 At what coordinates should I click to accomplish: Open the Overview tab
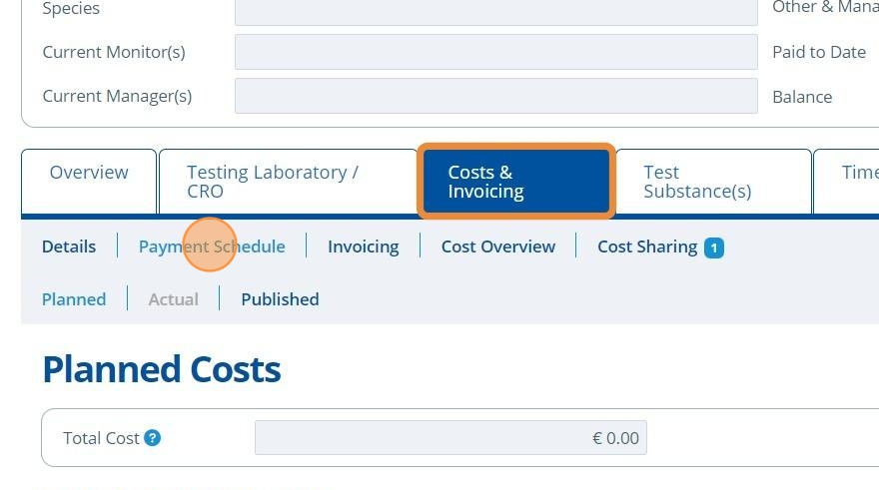pyautogui.click(x=89, y=173)
